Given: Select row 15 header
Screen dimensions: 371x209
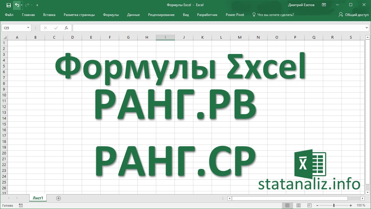Looking at the screenshot, I should (4, 124).
